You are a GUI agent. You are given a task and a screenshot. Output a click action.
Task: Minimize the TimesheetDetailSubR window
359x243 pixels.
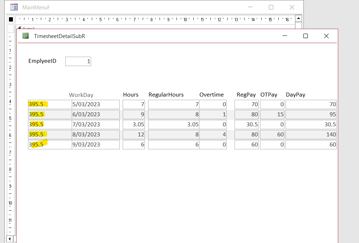pyautogui.click(x=285, y=36)
